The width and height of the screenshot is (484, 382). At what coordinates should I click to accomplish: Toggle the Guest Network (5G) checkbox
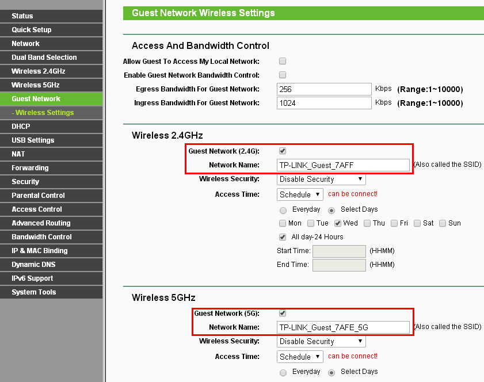283,313
